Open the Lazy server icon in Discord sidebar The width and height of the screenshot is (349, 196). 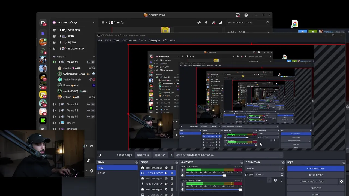[43, 77]
